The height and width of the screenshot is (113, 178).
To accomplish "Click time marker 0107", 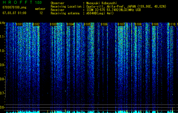I will [x=121, y=24].
